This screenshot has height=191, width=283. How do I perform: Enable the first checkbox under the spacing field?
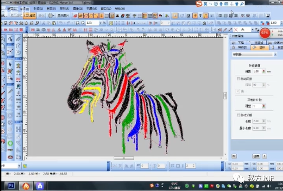pos(238,79)
